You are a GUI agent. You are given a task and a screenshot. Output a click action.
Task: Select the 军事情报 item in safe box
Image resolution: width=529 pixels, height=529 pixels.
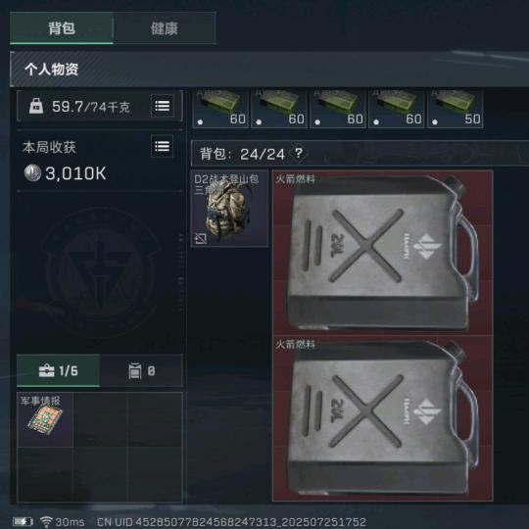click(x=45, y=419)
